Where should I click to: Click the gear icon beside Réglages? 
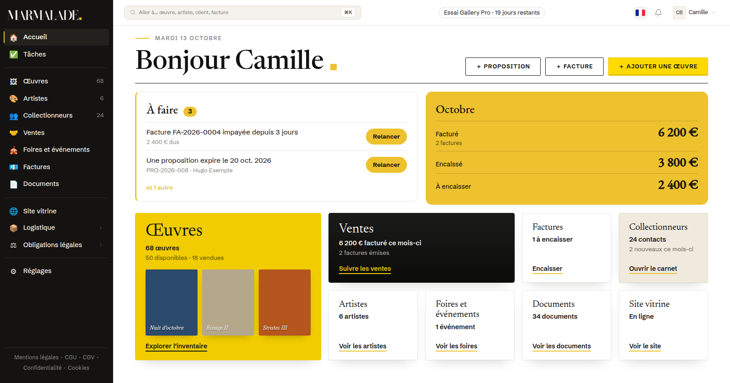(14, 271)
